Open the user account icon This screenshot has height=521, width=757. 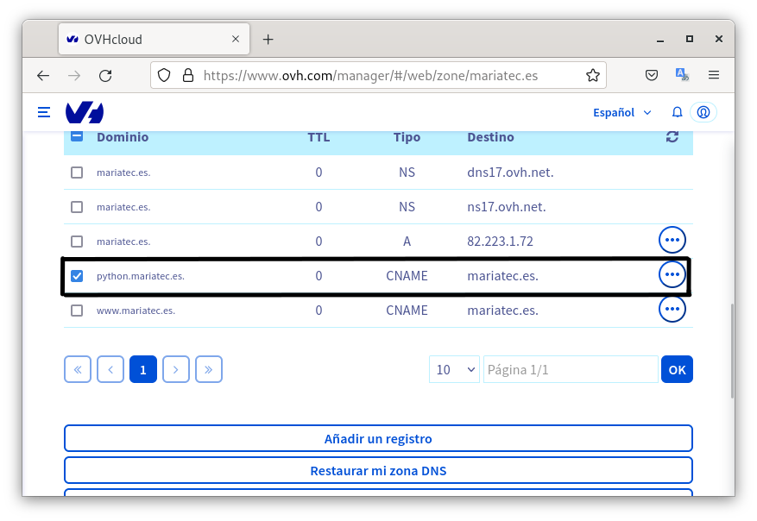tap(703, 112)
